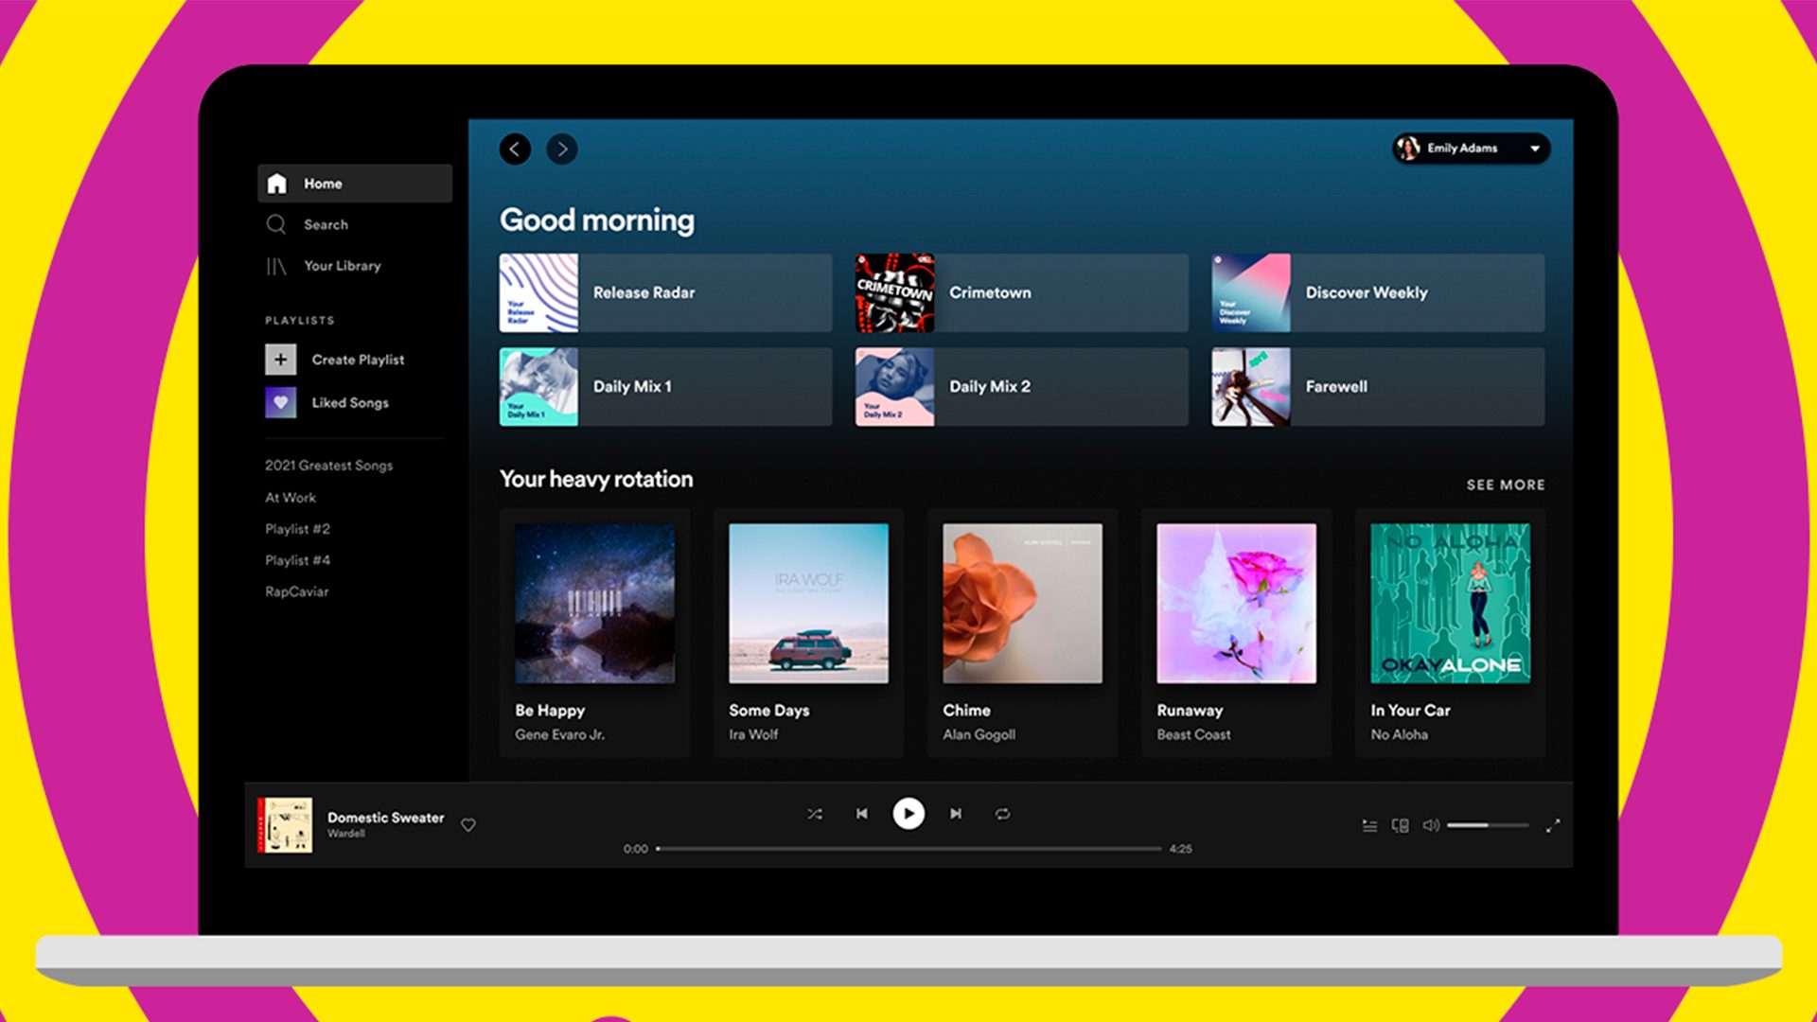Click SEE MORE for heavy rotation

pos(1506,485)
